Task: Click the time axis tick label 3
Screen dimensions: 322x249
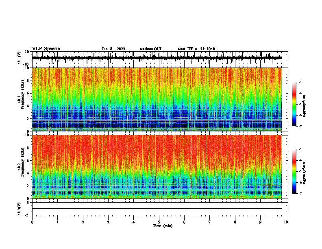Action: [108, 222]
